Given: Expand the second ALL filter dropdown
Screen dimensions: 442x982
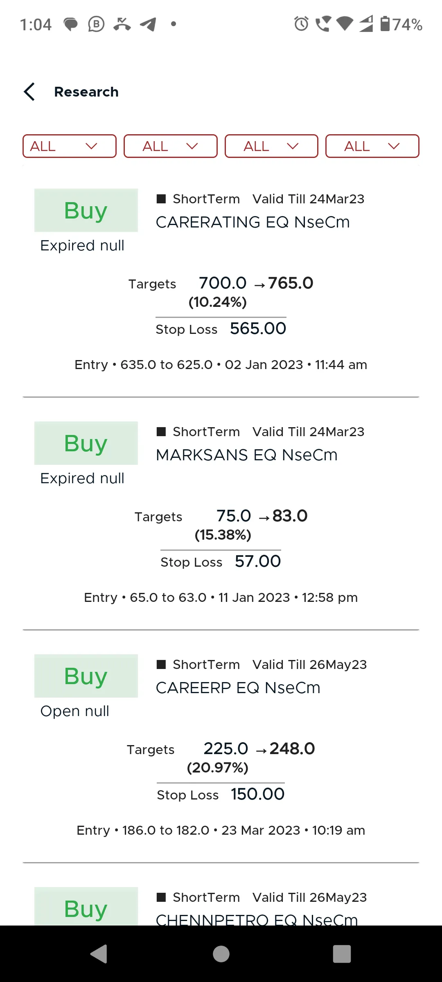Looking at the screenshot, I should tap(171, 146).
